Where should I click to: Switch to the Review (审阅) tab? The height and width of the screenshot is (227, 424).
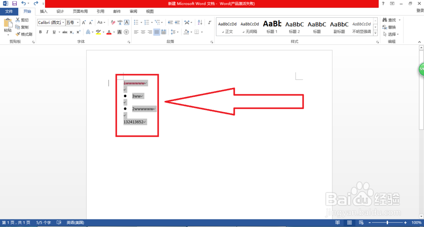(133, 11)
